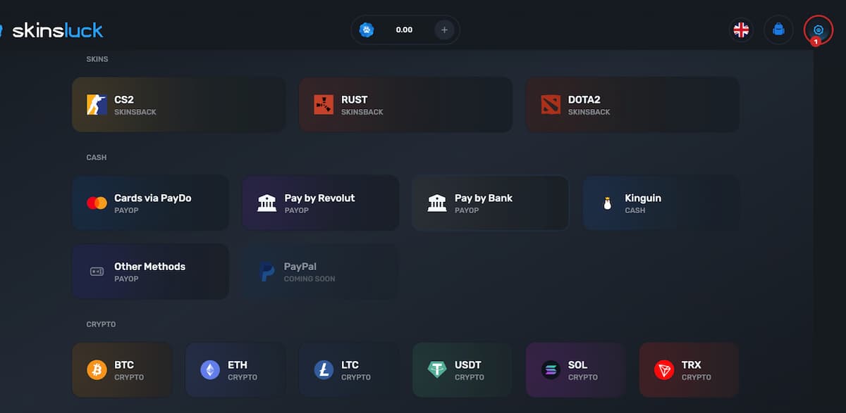Click the Revolut bank building icon
This screenshot has width=846, height=413.
[x=267, y=203]
